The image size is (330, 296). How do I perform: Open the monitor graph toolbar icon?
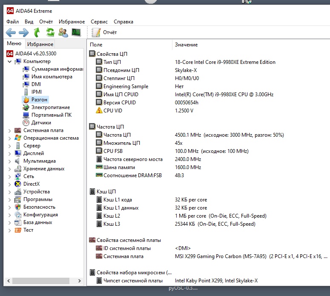pos(76,32)
